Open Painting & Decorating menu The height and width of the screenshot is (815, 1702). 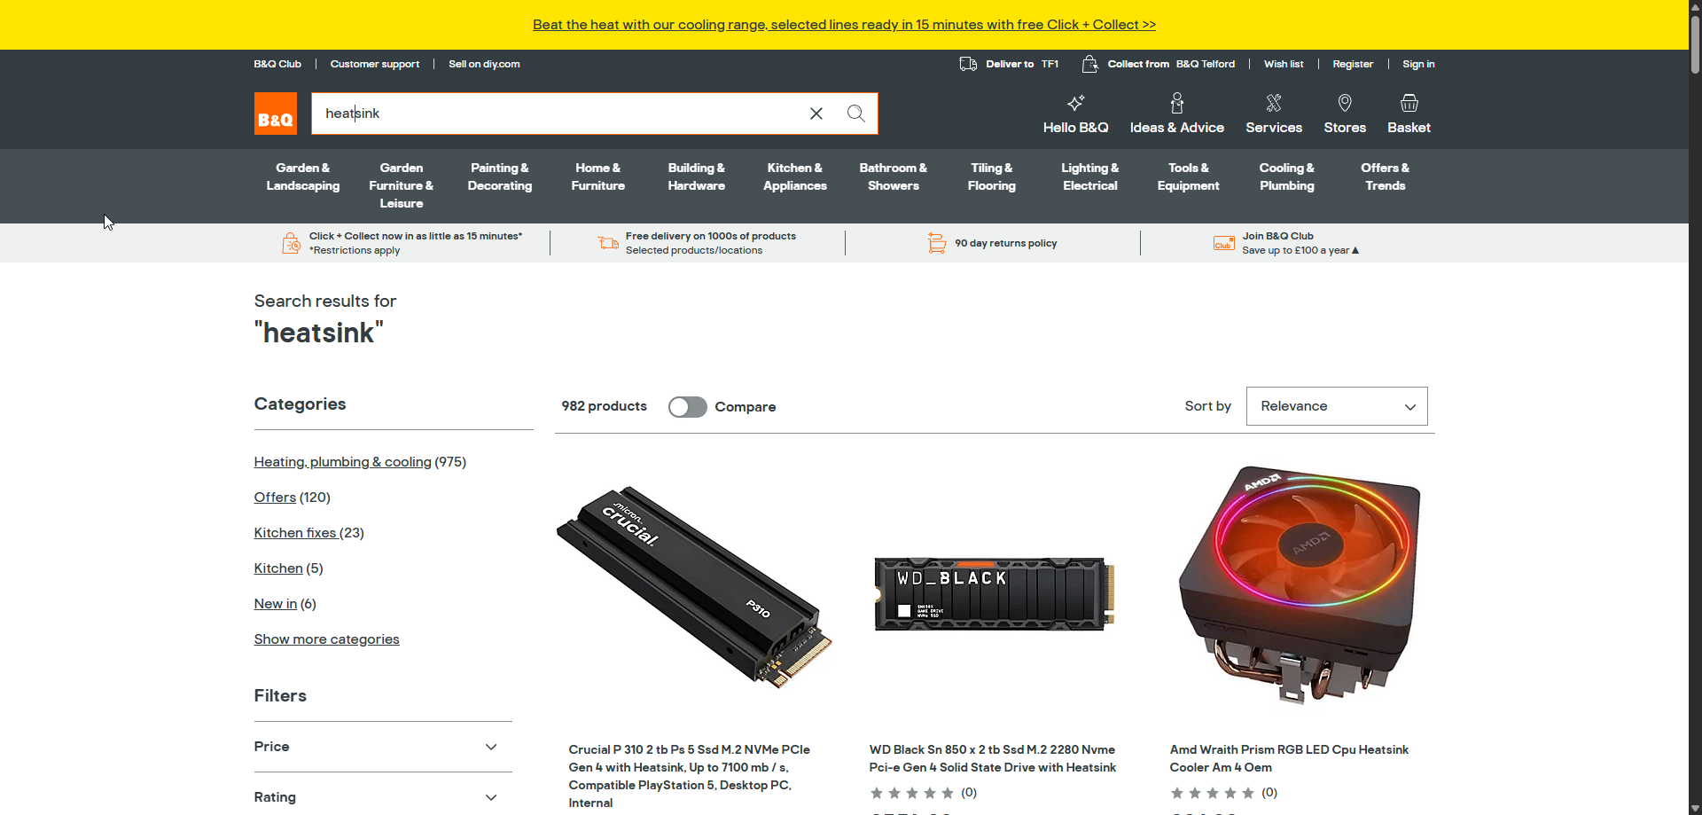tap(500, 176)
